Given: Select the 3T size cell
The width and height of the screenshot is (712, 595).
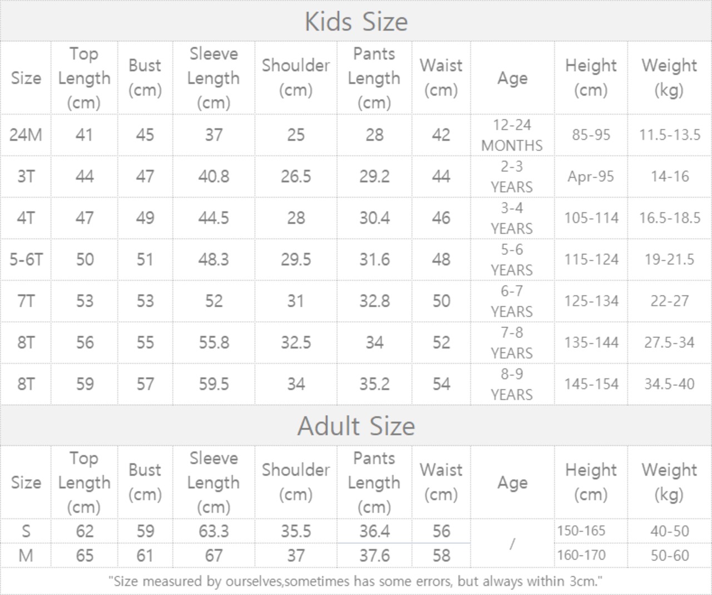Looking at the screenshot, I should tap(26, 176).
